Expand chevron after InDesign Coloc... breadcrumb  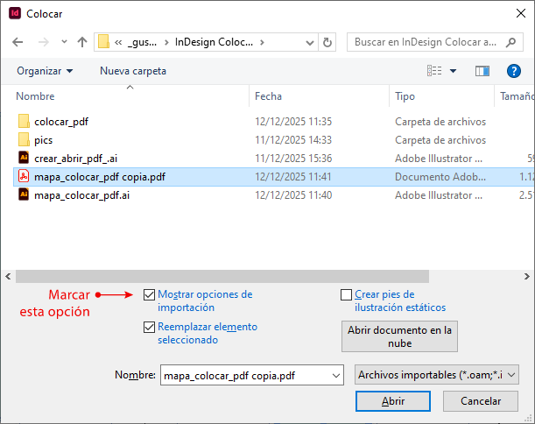[x=262, y=42]
